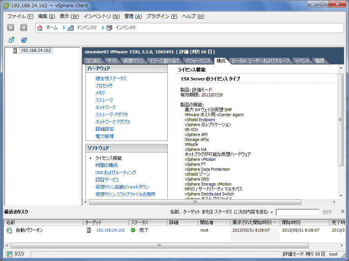Close the recent tasks panel with X

coord(343,211)
